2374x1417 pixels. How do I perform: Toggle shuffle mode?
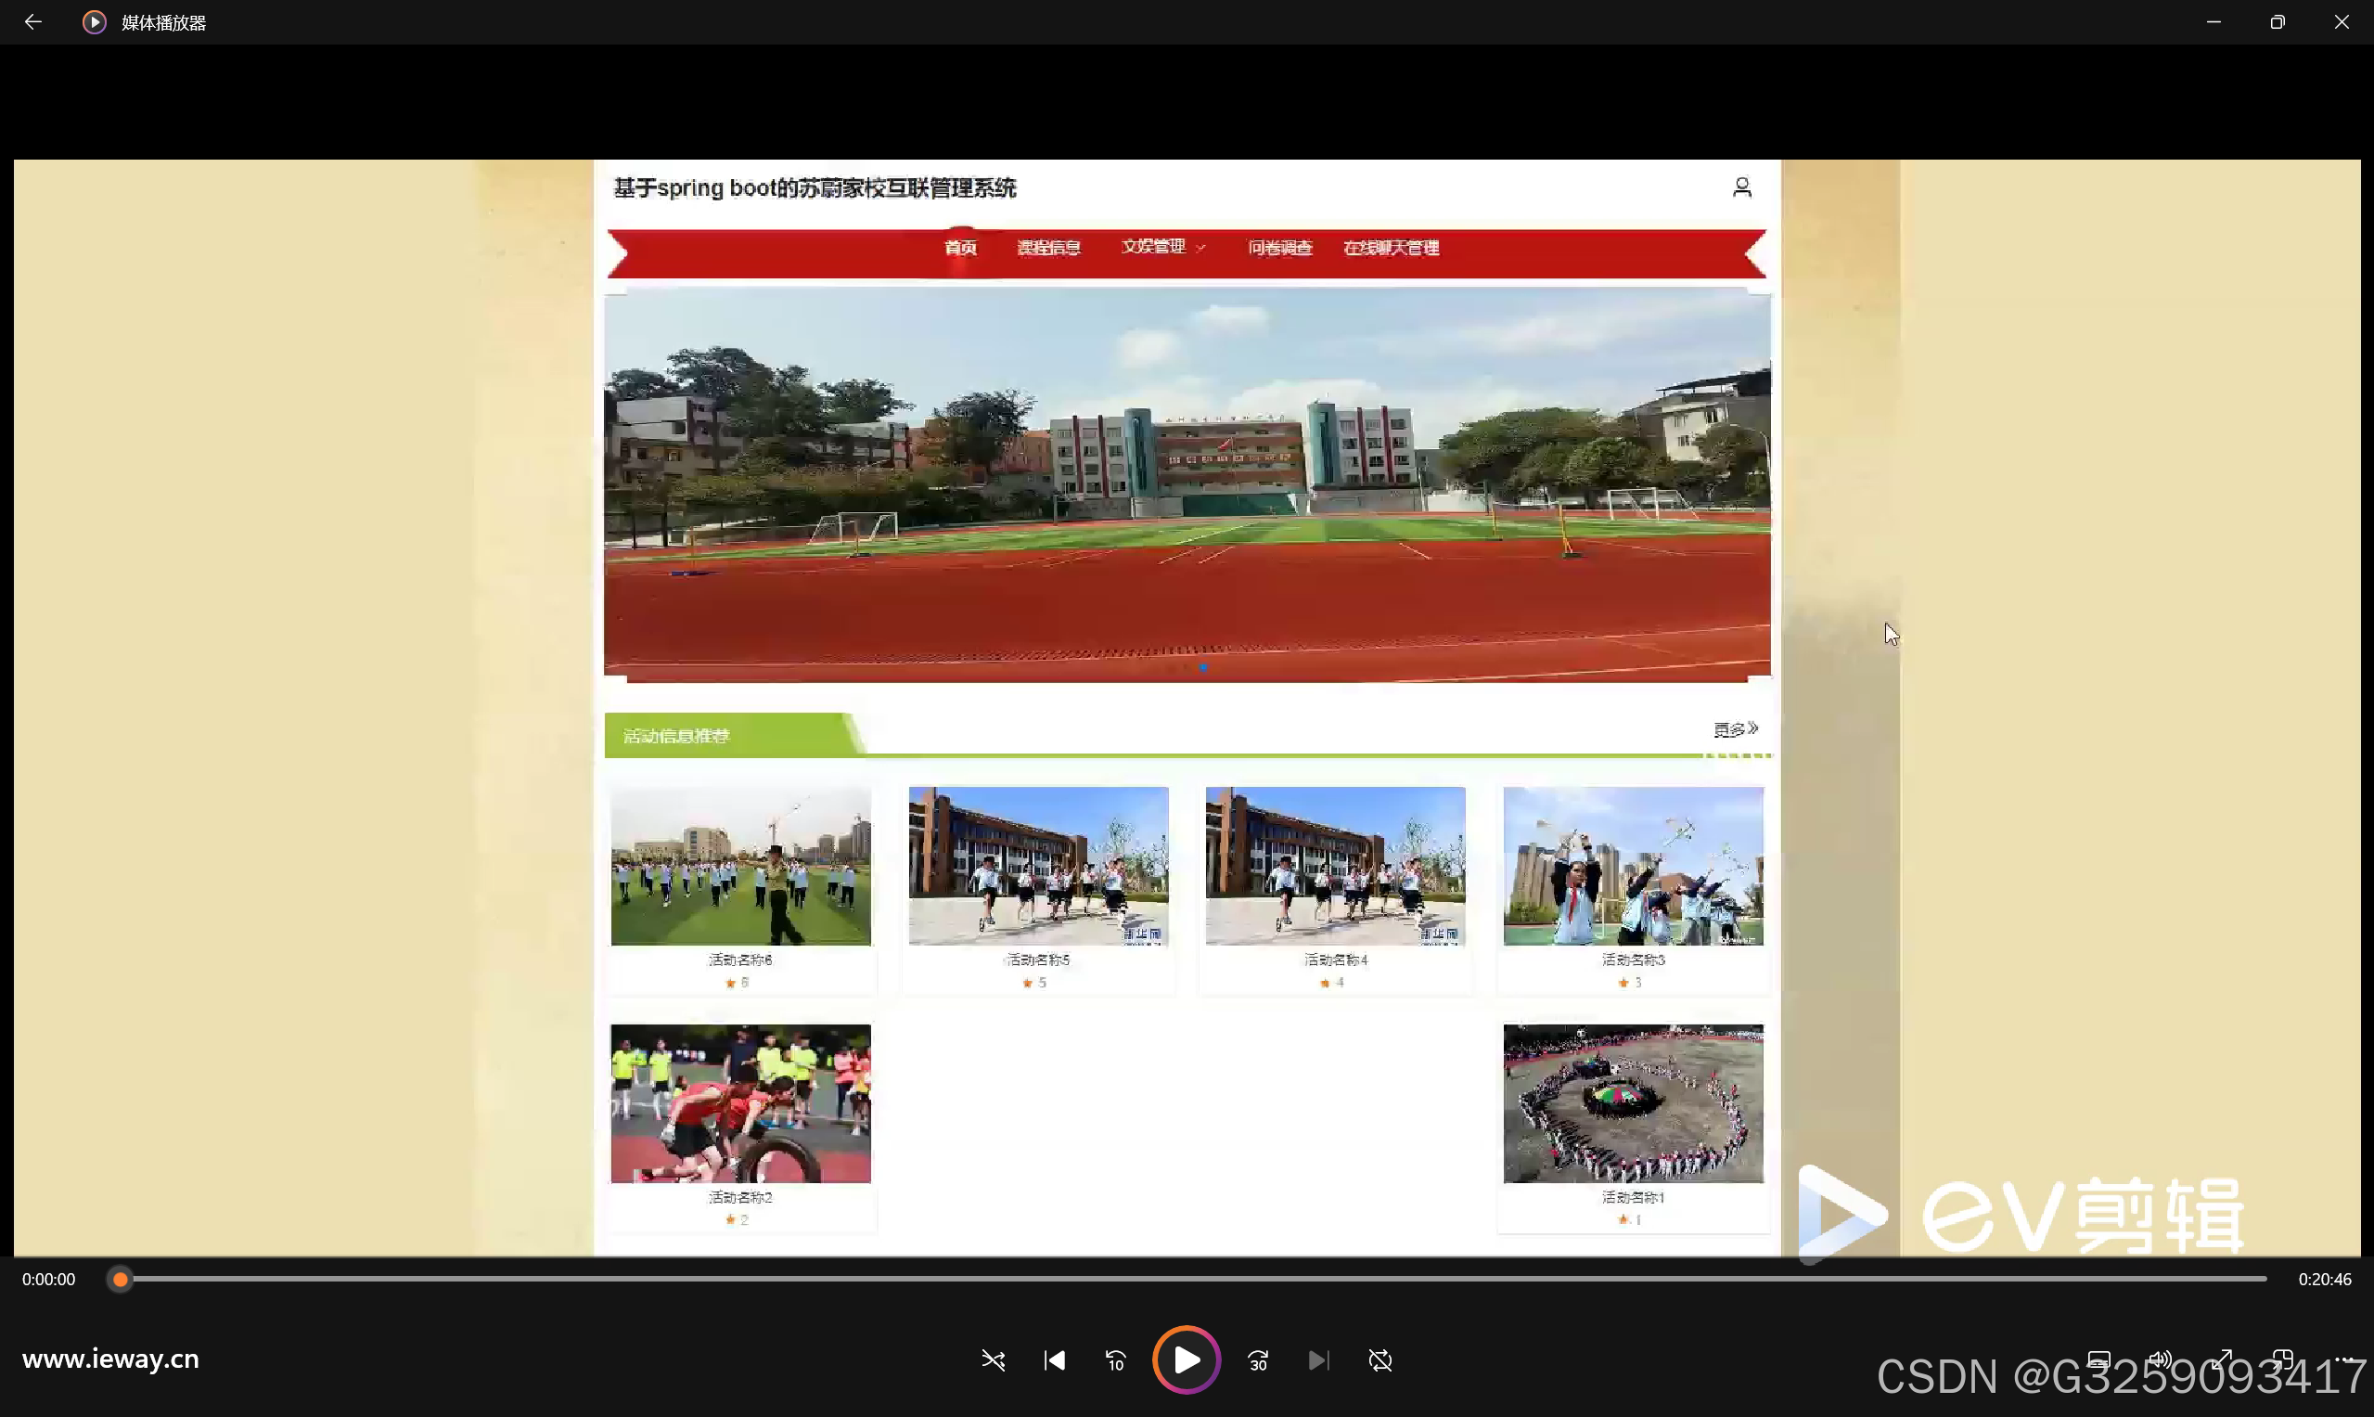pyautogui.click(x=993, y=1360)
